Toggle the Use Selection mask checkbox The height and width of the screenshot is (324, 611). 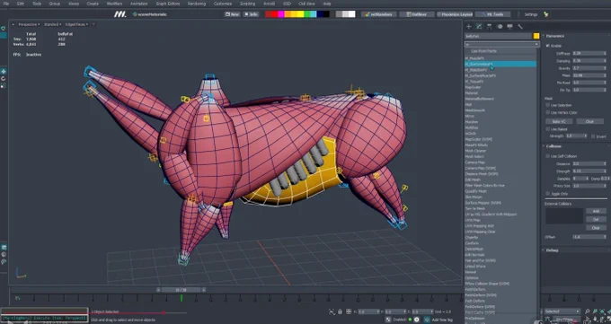[x=547, y=105]
